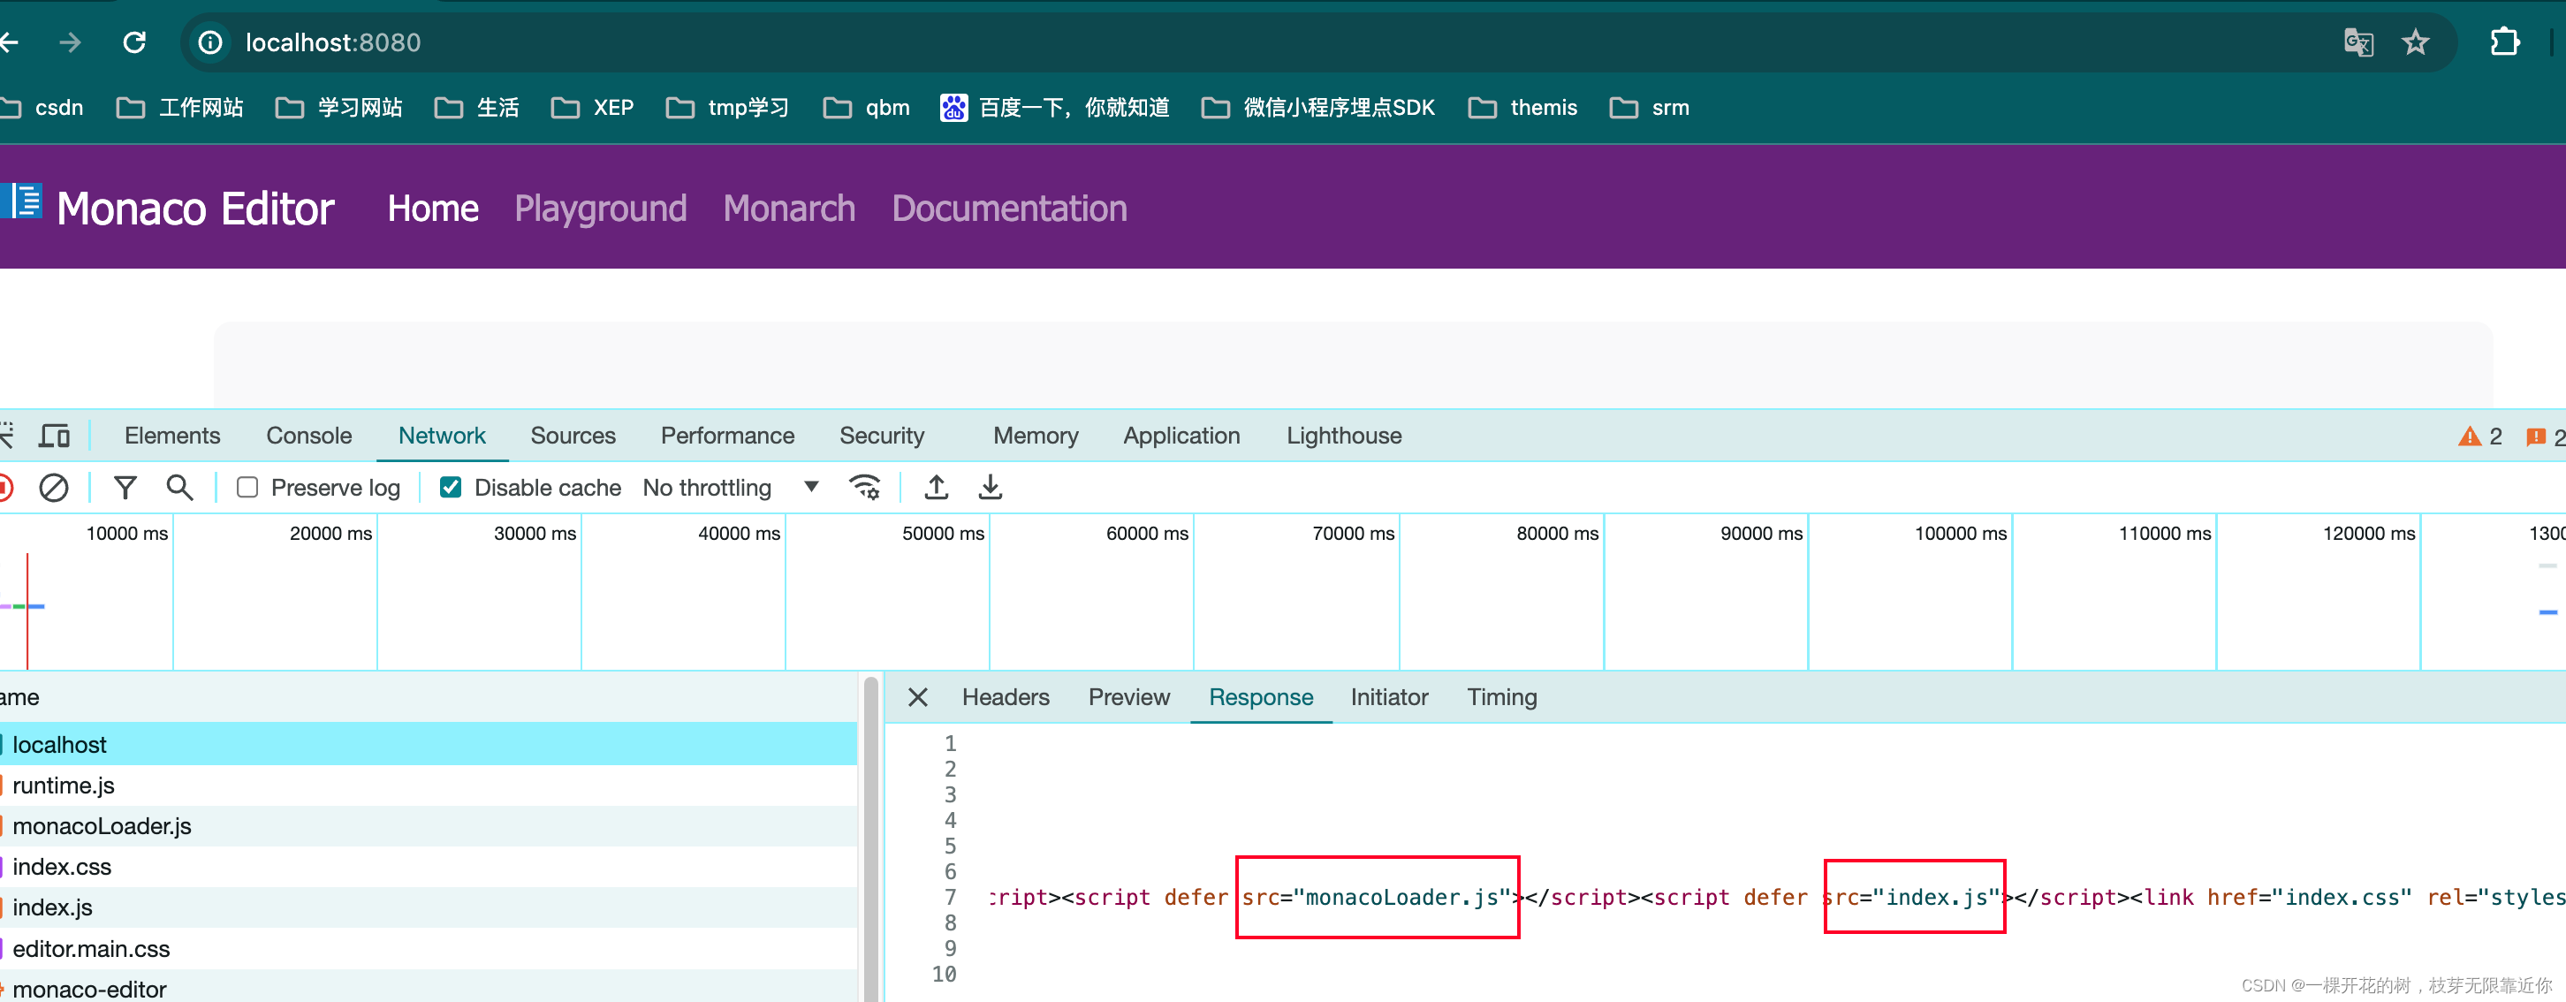The image size is (2566, 1002).
Task: Click the issues counter icon
Action: (x=2545, y=436)
